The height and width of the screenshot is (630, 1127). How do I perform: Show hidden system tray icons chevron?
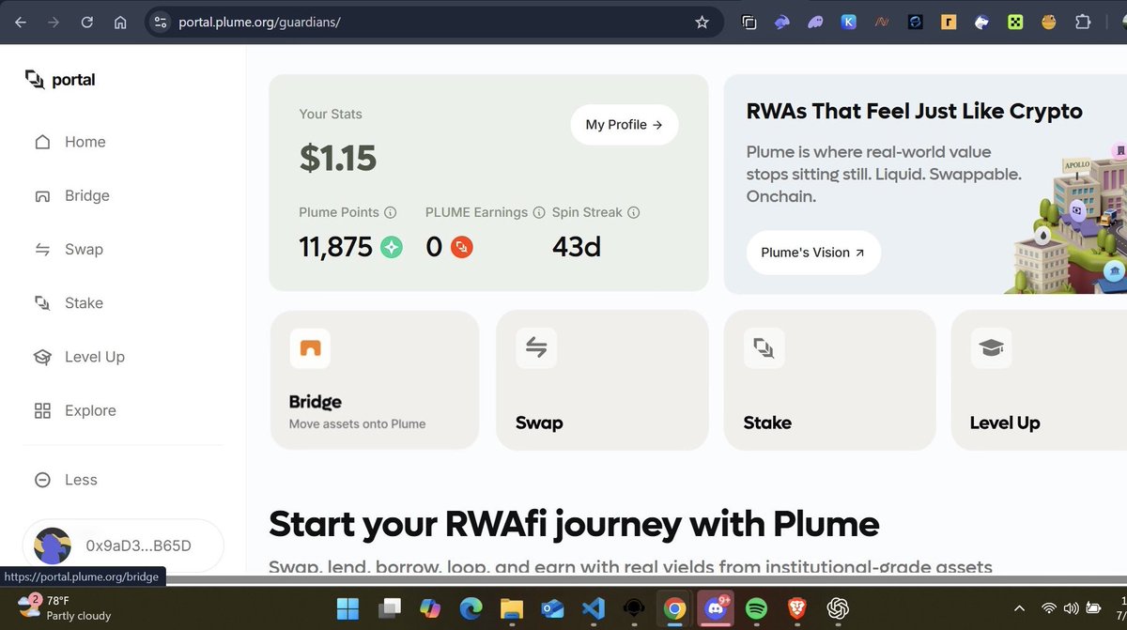1019,608
